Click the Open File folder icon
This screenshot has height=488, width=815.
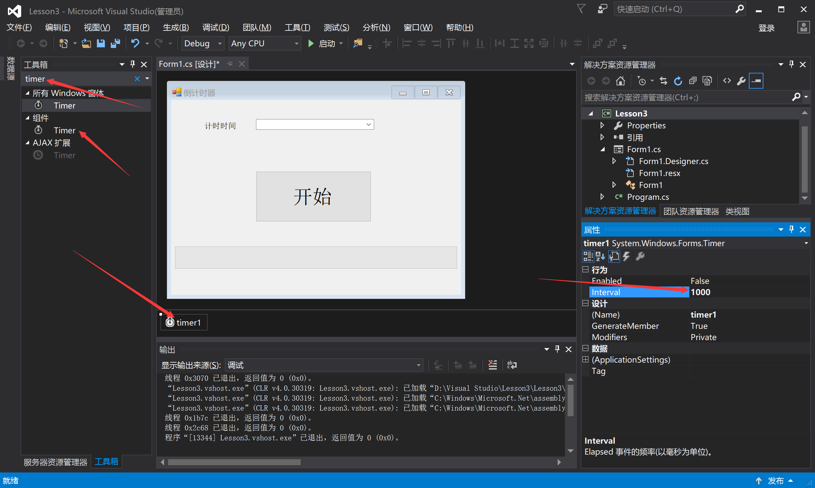coord(86,43)
